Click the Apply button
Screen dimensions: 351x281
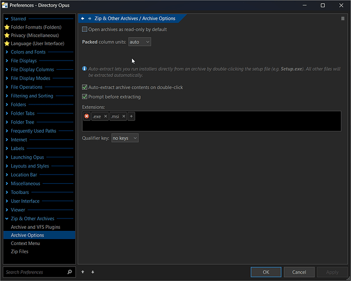[x=332, y=272]
